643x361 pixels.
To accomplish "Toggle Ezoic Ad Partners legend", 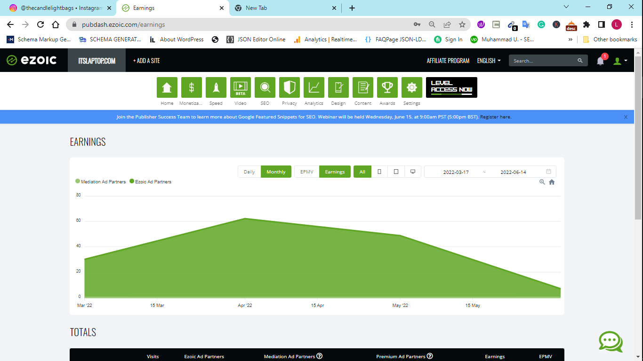I will click(x=151, y=181).
